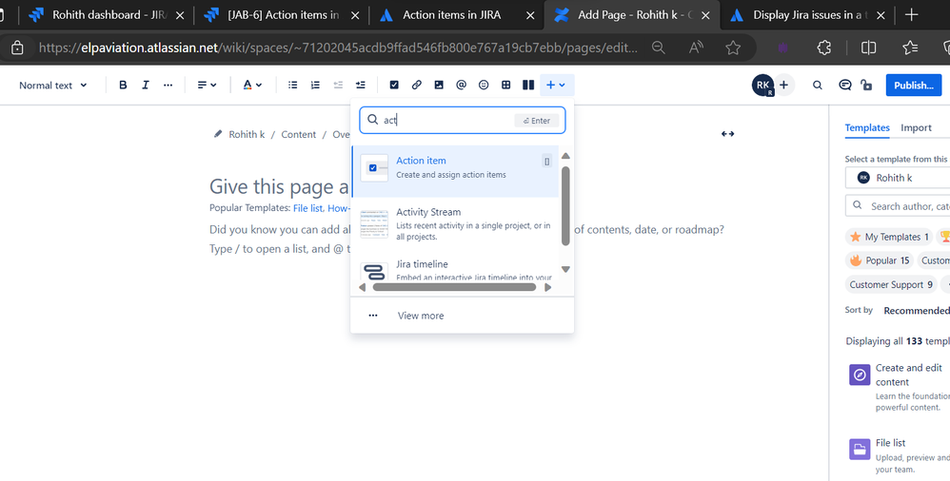Open browser zoom out indicator
Image resolution: width=950 pixels, height=481 pixels.
point(659,48)
